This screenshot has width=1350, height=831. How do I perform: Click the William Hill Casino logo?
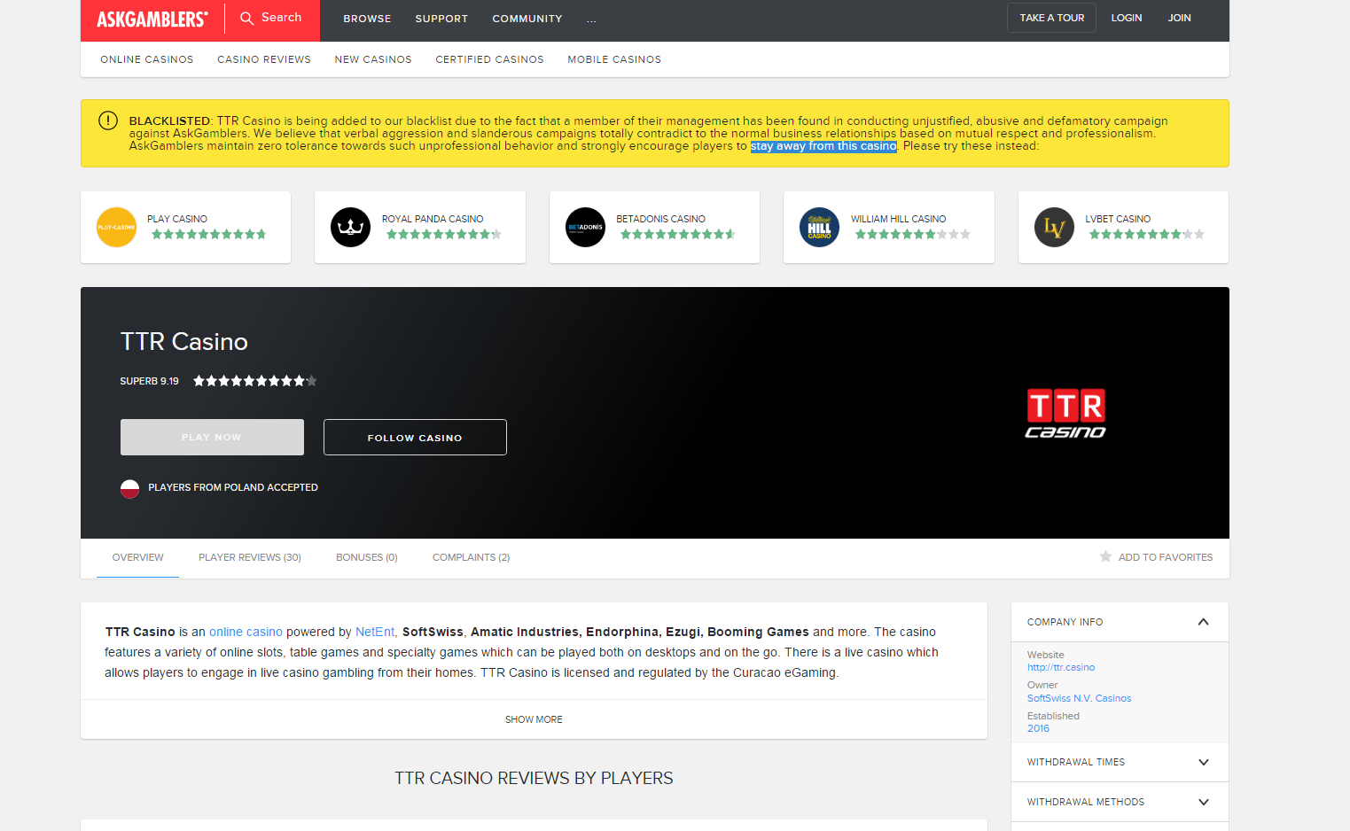(819, 227)
